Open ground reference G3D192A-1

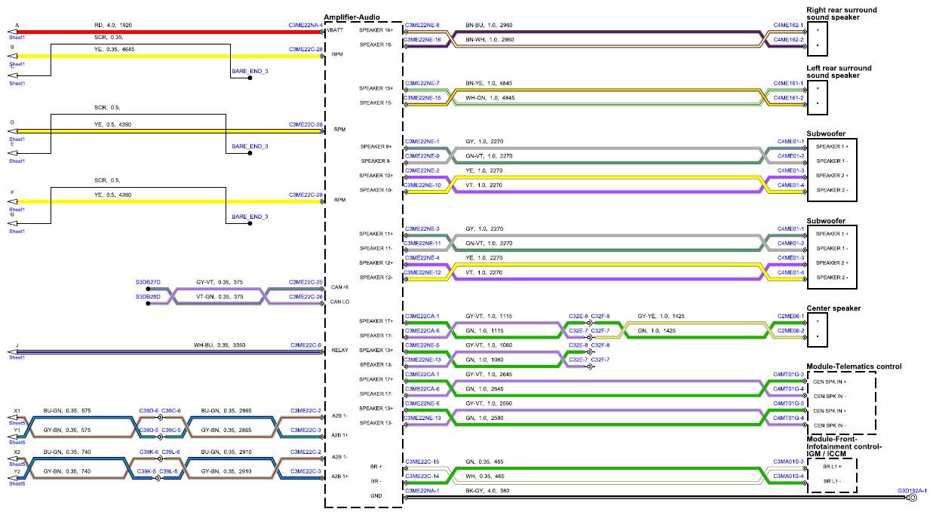pyautogui.click(x=911, y=490)
